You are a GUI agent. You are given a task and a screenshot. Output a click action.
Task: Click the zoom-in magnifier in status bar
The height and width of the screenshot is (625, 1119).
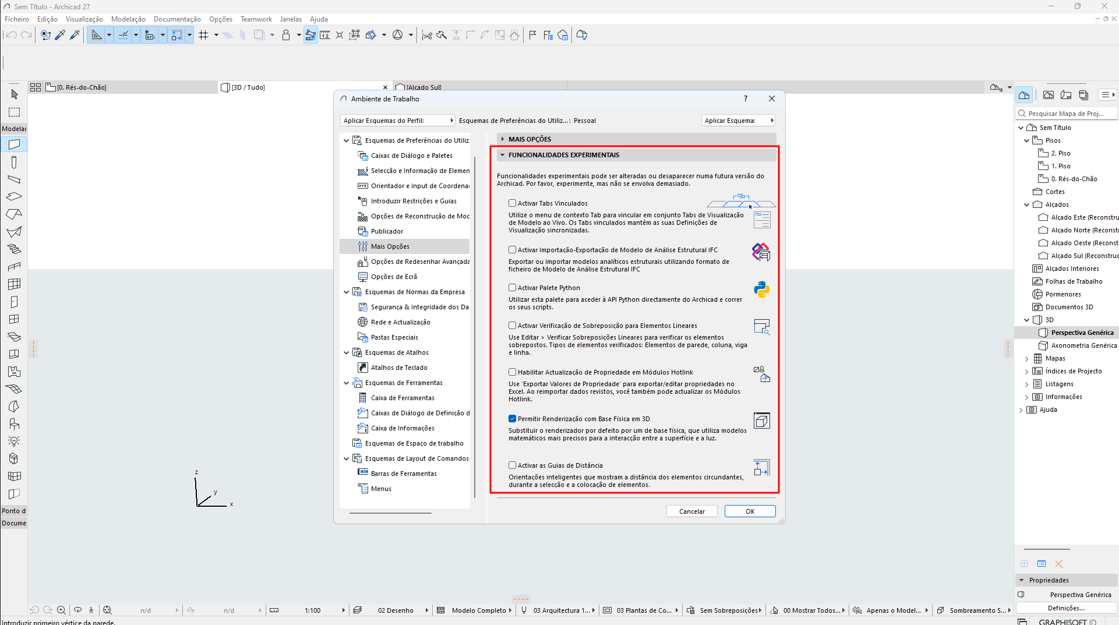[x=61, y=610]
